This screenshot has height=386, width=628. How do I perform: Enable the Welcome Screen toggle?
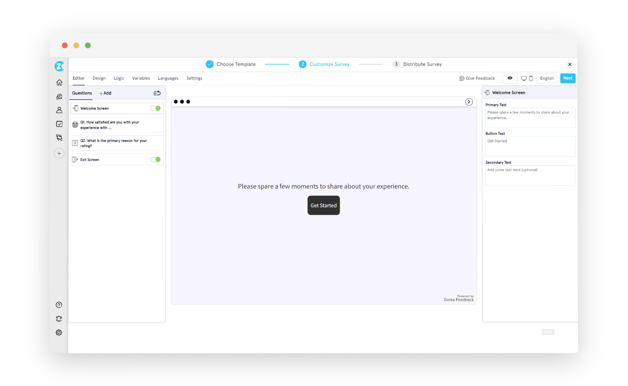click(155, 108)
